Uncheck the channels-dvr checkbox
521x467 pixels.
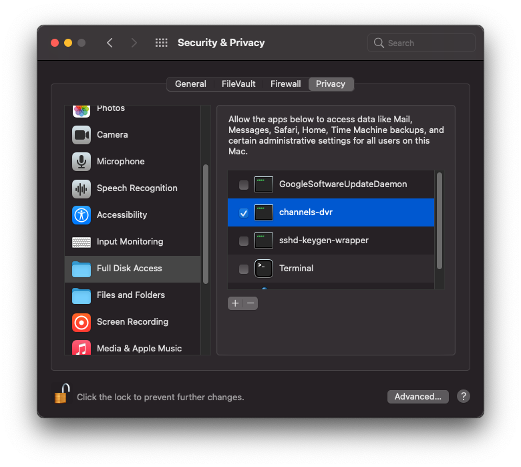(244, 213)
